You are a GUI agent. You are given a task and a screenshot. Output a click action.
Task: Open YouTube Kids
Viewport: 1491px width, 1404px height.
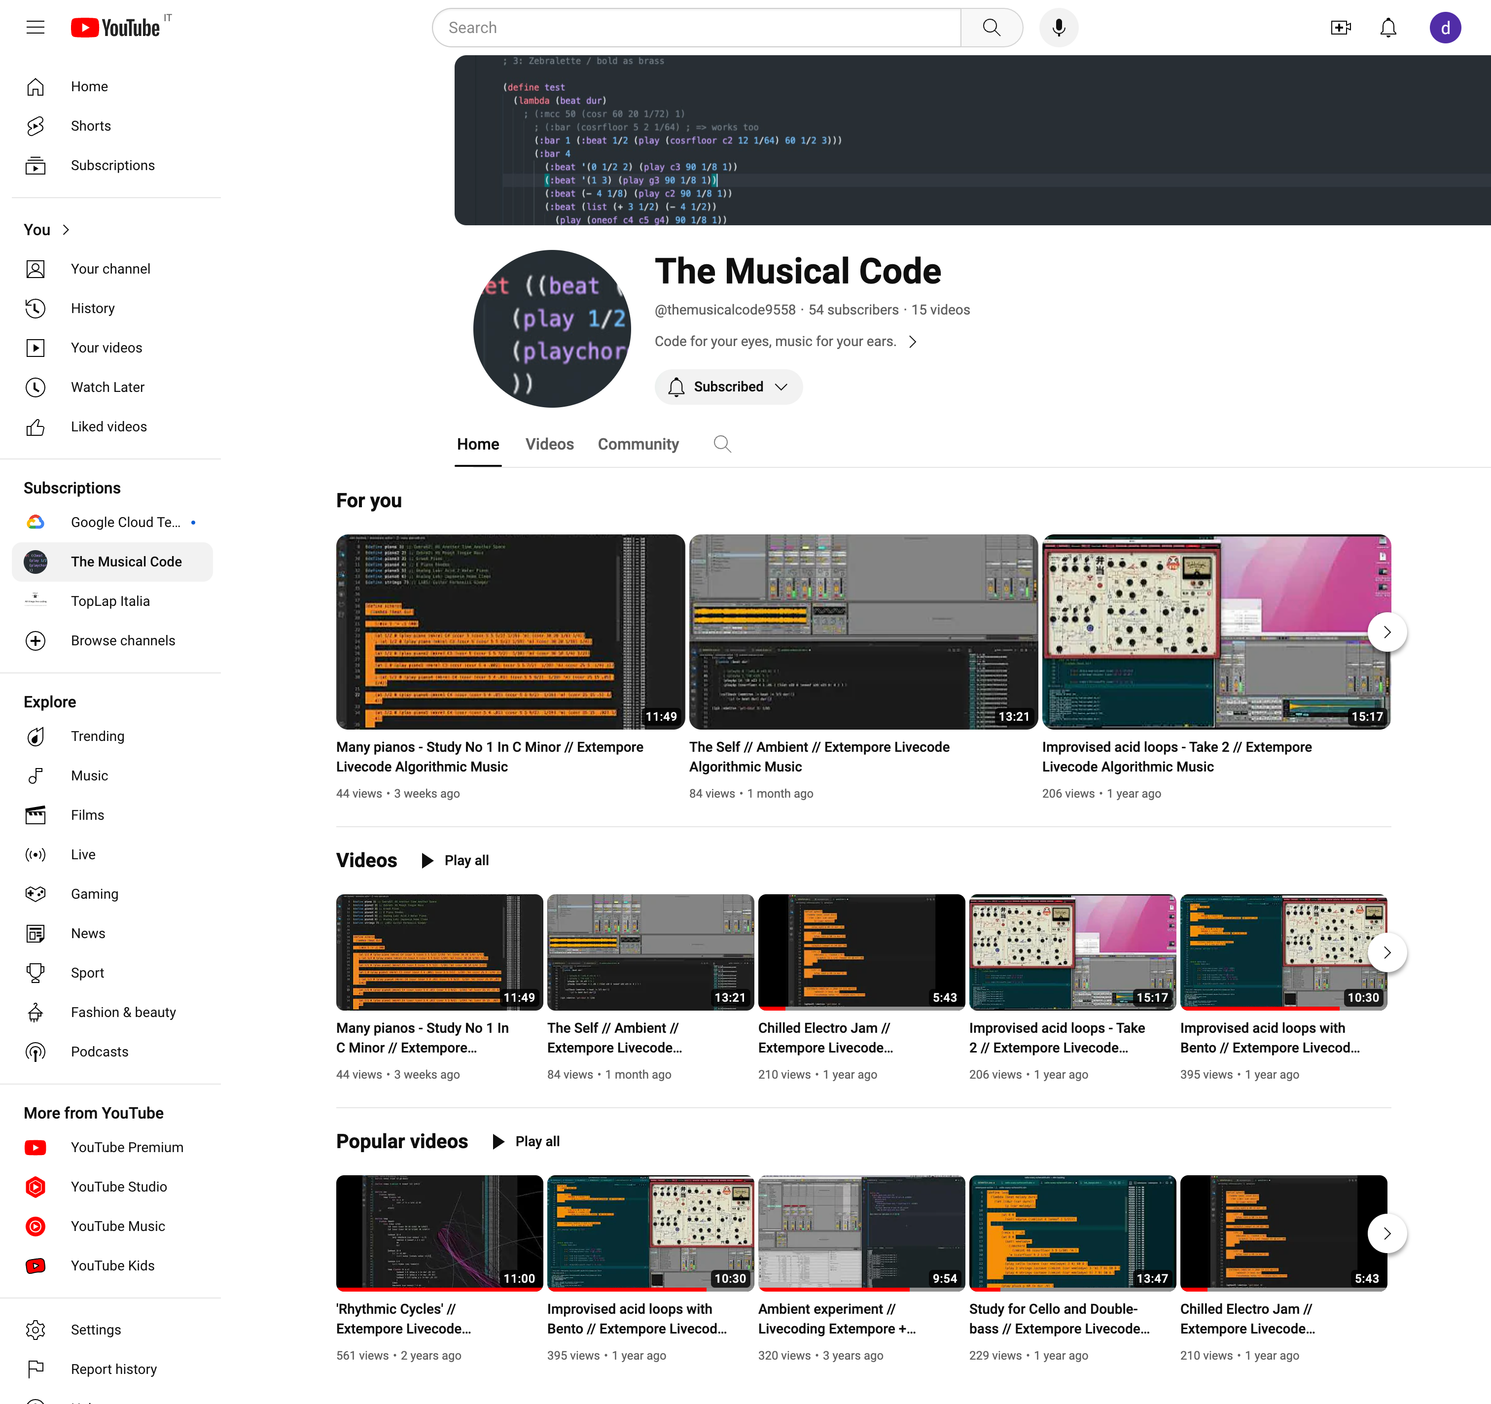coord(112,1265)
